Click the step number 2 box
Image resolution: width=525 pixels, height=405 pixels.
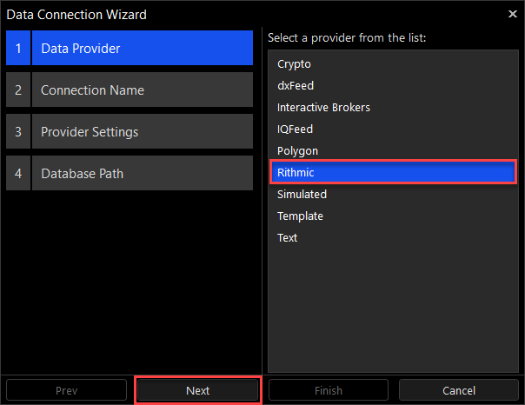click(17, 90)
